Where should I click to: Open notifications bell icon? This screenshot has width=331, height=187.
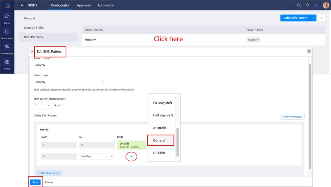coord(307,5)
